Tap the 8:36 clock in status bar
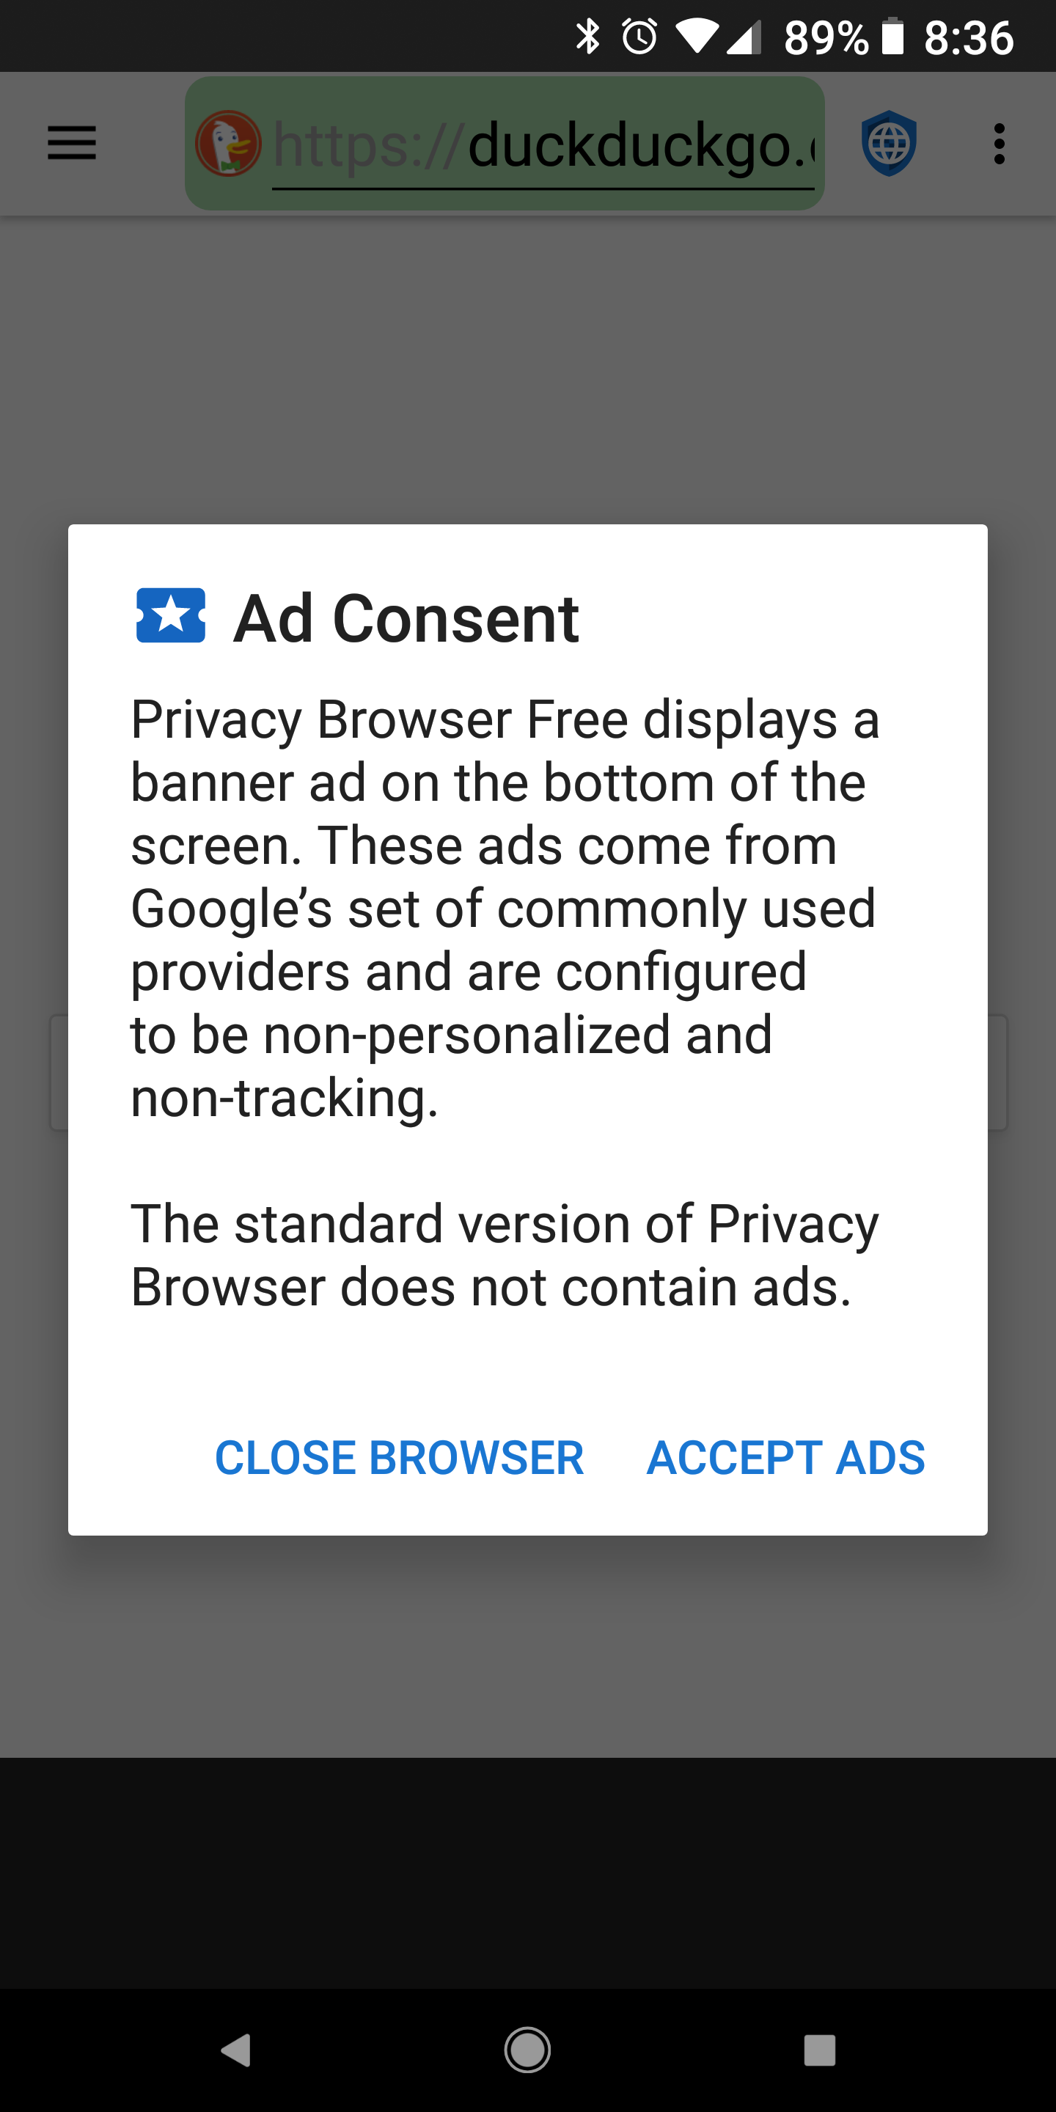1056x2112 pixels. 969,37
